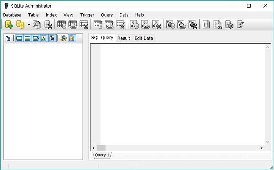Click the delete table icon

pos(84,24)
